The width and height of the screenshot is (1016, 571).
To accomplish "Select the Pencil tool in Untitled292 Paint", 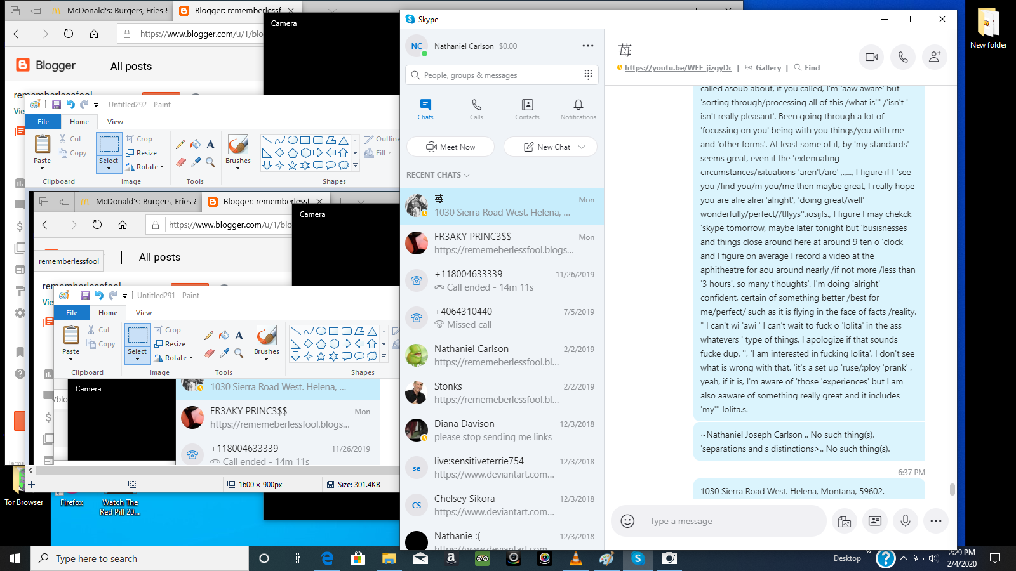I will point(180,145).
